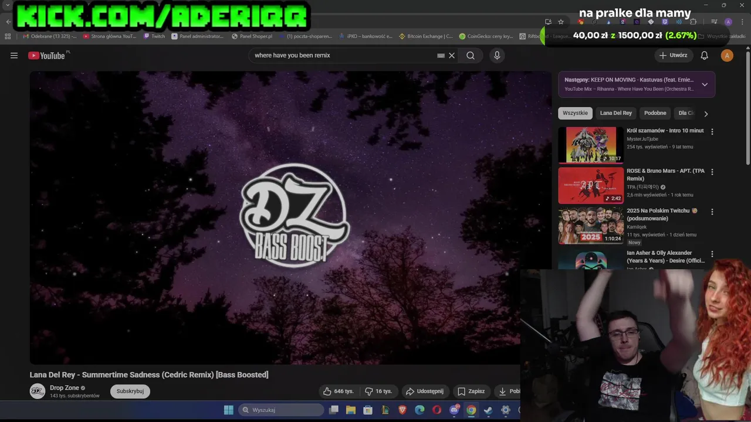Open options for 2025 Na Polskim Twitchu video
This screenshot has height=422, width=751.
712,212
